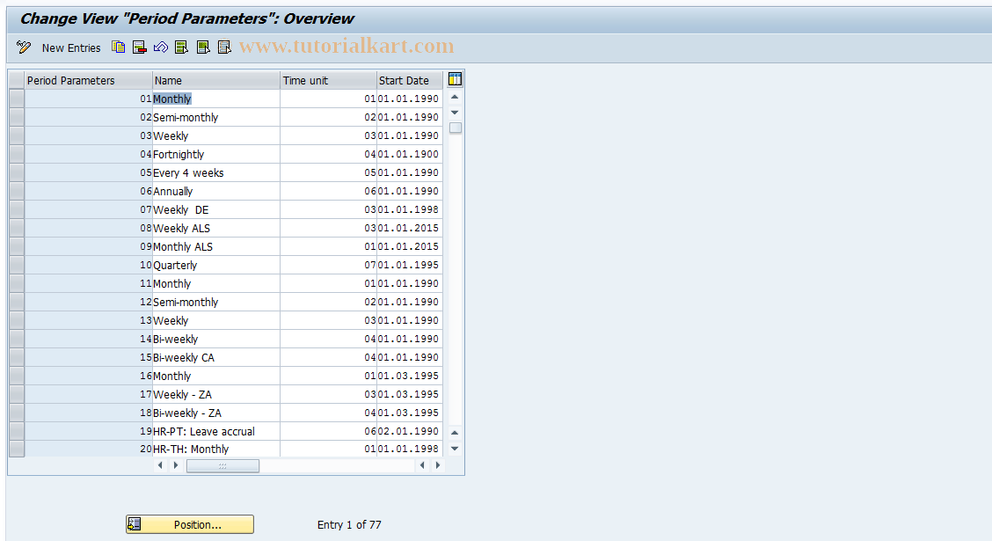Click vertical scrollbar up arrow at top

[455, 98]
